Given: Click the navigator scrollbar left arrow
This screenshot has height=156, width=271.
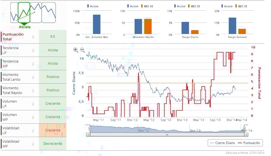Looking at the screenshot, I should pos(88,135).
